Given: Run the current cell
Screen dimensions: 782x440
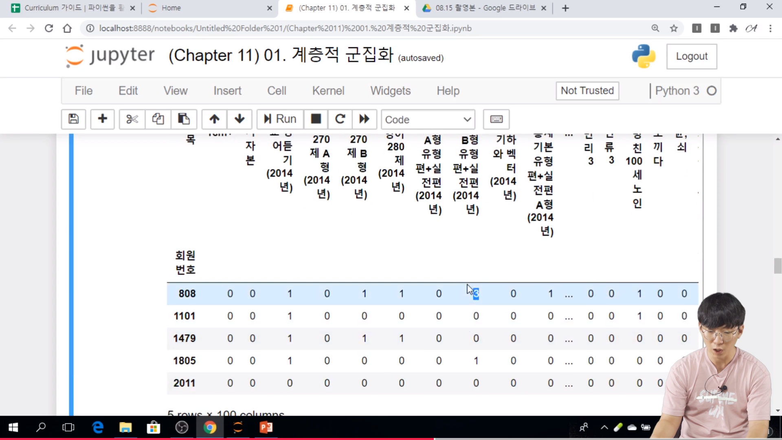Looking at the screenshot, I should click(280, 119).
